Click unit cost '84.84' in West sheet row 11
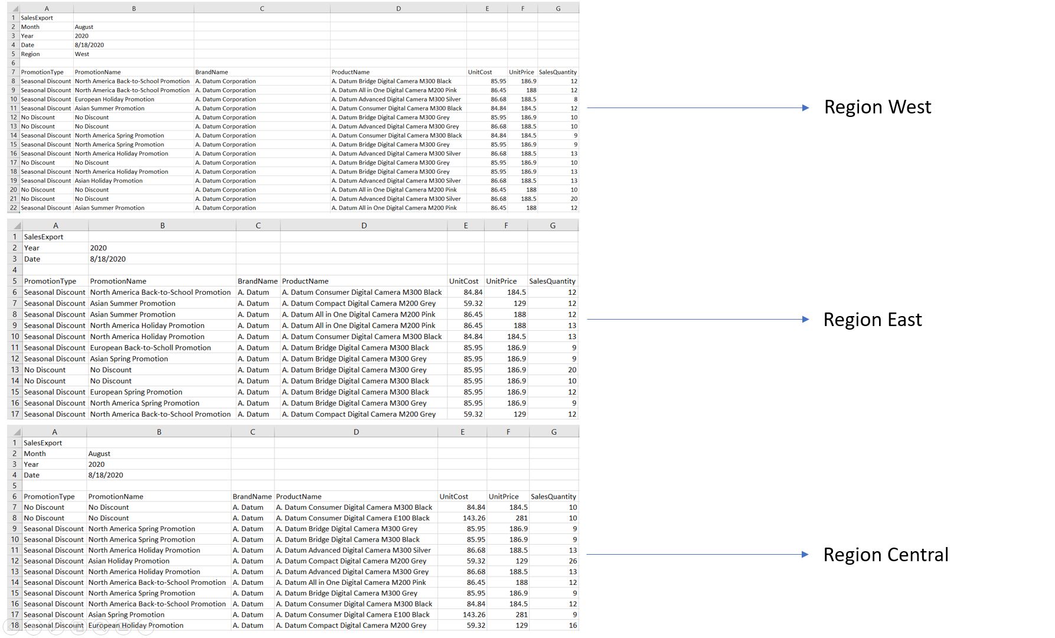The height and width of the screenshot is (638, 1055). (498, 109)
